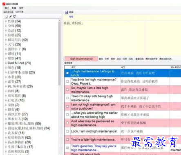Tick checkbox for 'And what may be perceived as' row
This screenshot has width=181, height=155.
click(x=67, y=123)
